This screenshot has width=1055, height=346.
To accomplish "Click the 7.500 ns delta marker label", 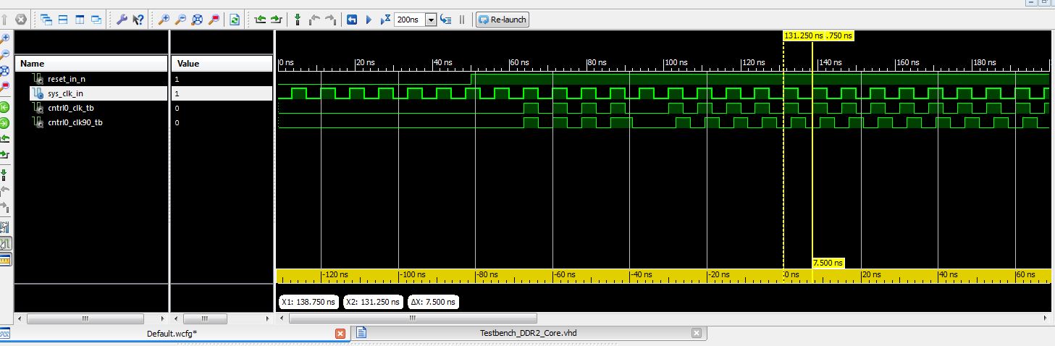I will pos(828,263).
